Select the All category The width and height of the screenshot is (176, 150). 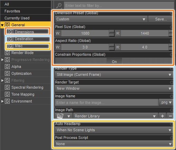coord(26,4)
